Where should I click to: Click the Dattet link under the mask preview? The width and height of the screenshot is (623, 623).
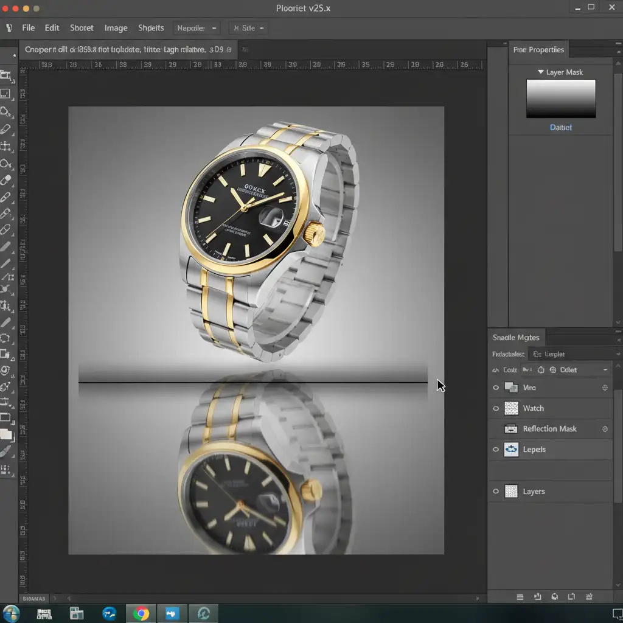point(560,128)
